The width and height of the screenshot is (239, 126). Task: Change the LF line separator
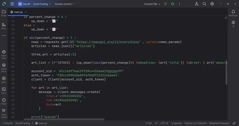tap(156, 123)
